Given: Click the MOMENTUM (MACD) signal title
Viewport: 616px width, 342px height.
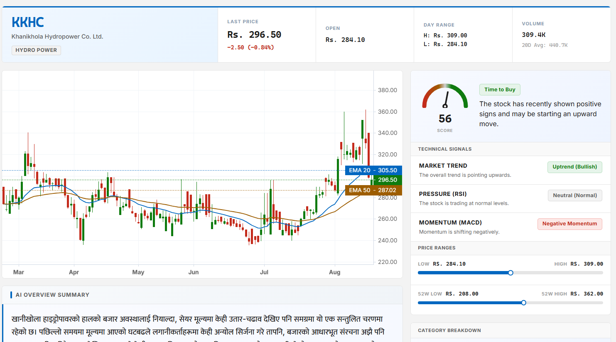Looking at the screenshot, I should pyautogui.click(x=450, y=222).
